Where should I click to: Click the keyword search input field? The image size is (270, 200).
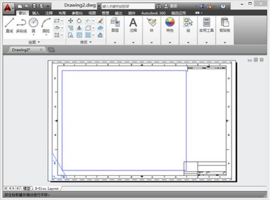click(x=128, y=6)
